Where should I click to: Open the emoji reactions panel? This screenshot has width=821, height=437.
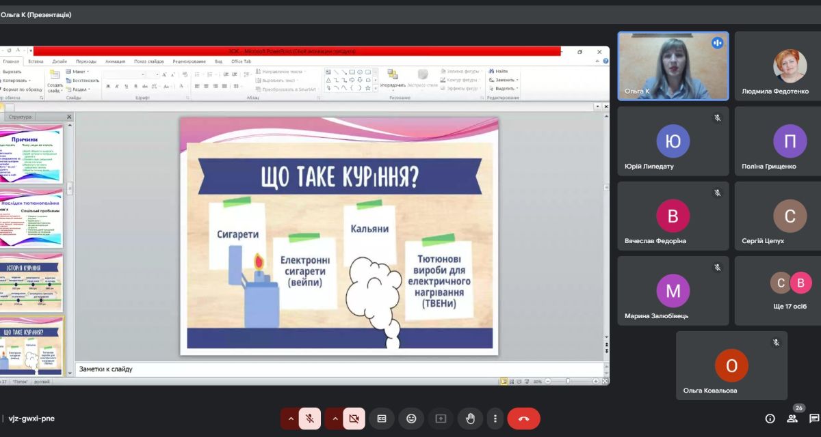point(411,419)
